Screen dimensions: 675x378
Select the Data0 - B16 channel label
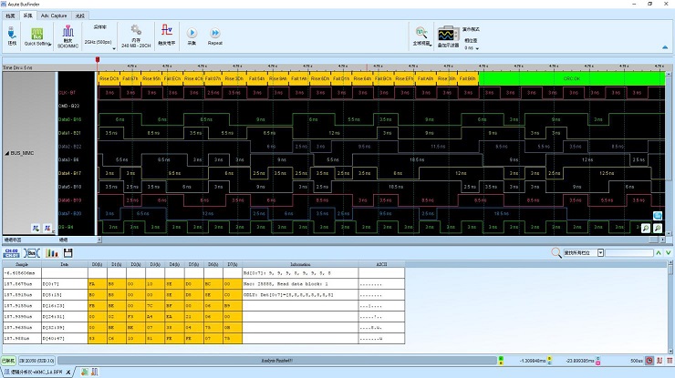point(70,119)
